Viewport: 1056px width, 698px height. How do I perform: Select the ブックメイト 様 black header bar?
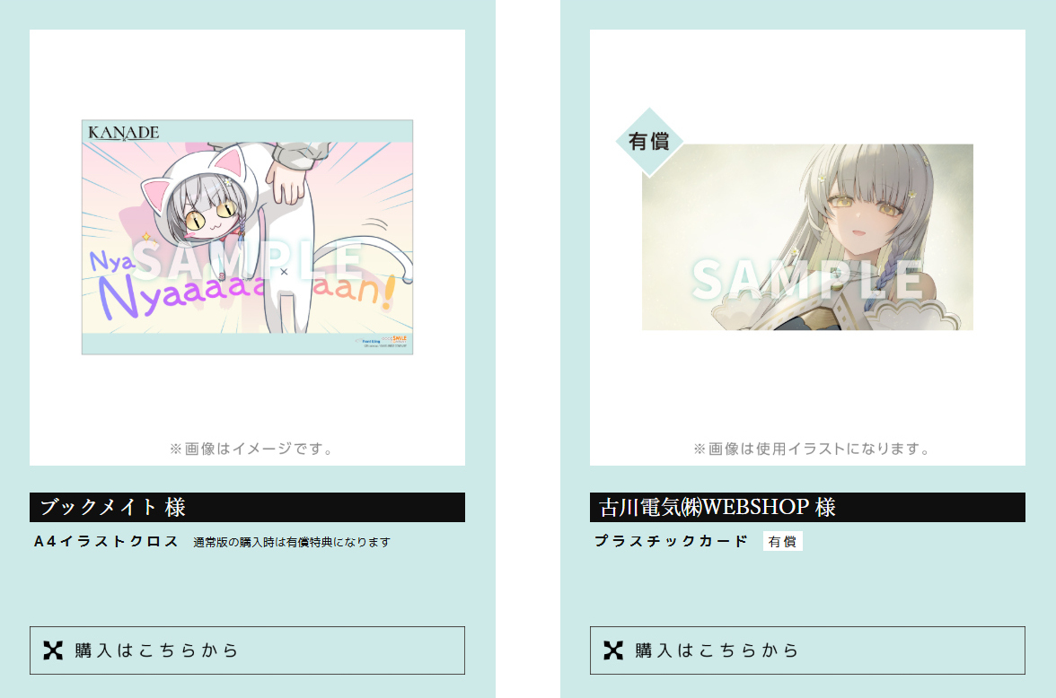(x=247, y=507)
